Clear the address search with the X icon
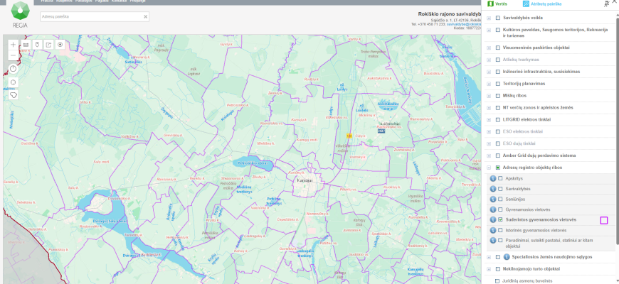The image size is (619, 284). (145, 16)
